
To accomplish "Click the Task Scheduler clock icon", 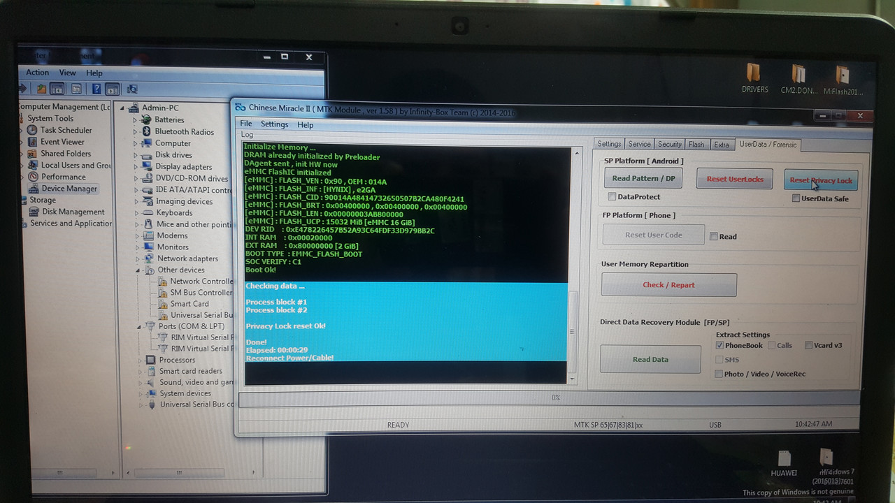I will 32,130.
